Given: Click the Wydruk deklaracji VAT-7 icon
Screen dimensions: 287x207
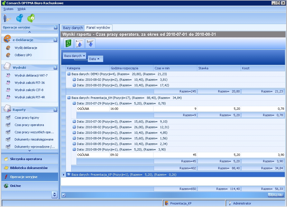Looking at the screenshot, I should pyautogui.click(x=8, y=75).
